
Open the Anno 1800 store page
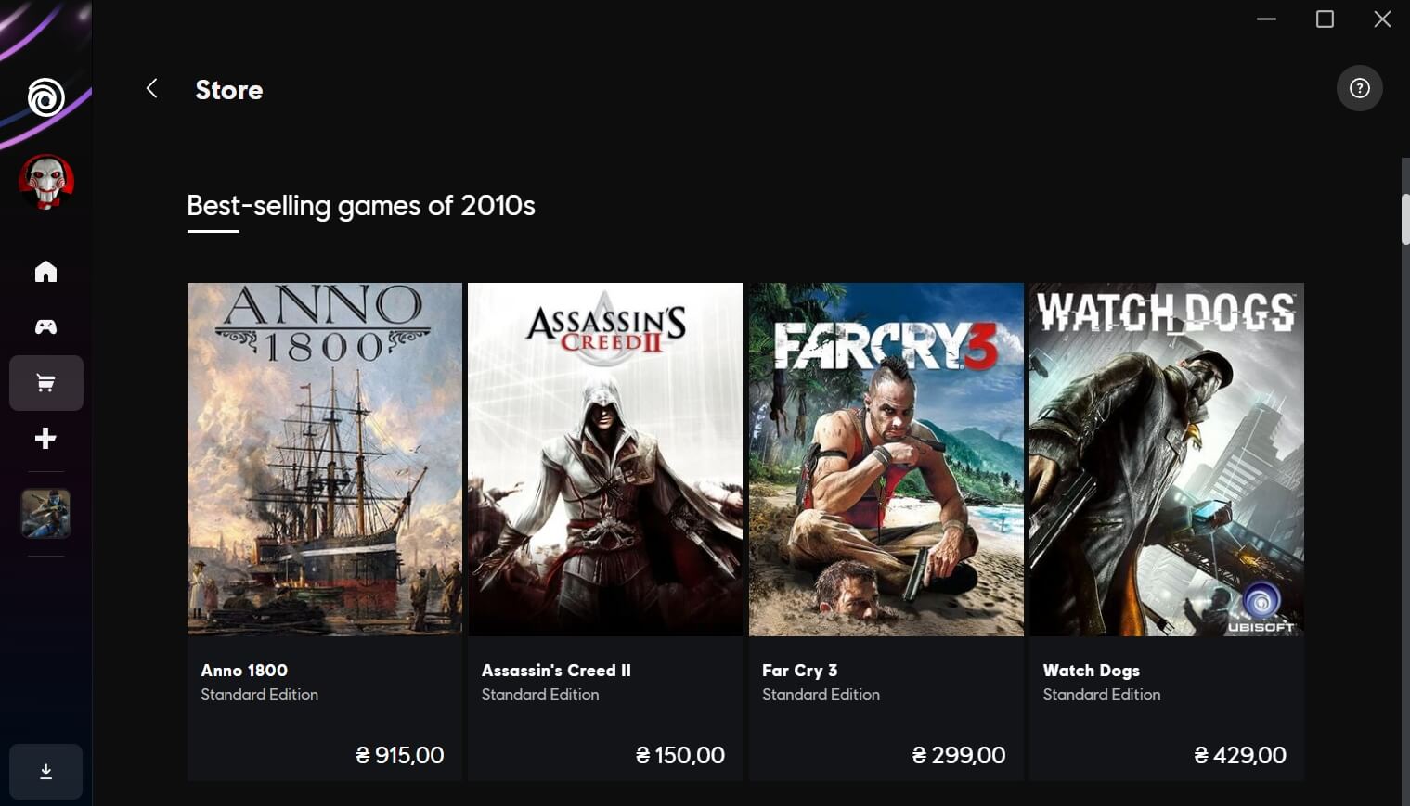[324, 458]
